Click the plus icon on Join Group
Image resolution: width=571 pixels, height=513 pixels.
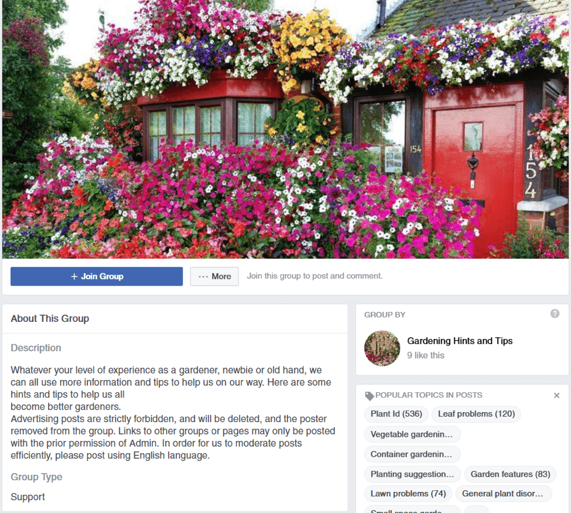(x=74, y=277)
